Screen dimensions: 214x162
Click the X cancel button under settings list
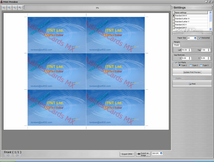click(x=202, y=34)
